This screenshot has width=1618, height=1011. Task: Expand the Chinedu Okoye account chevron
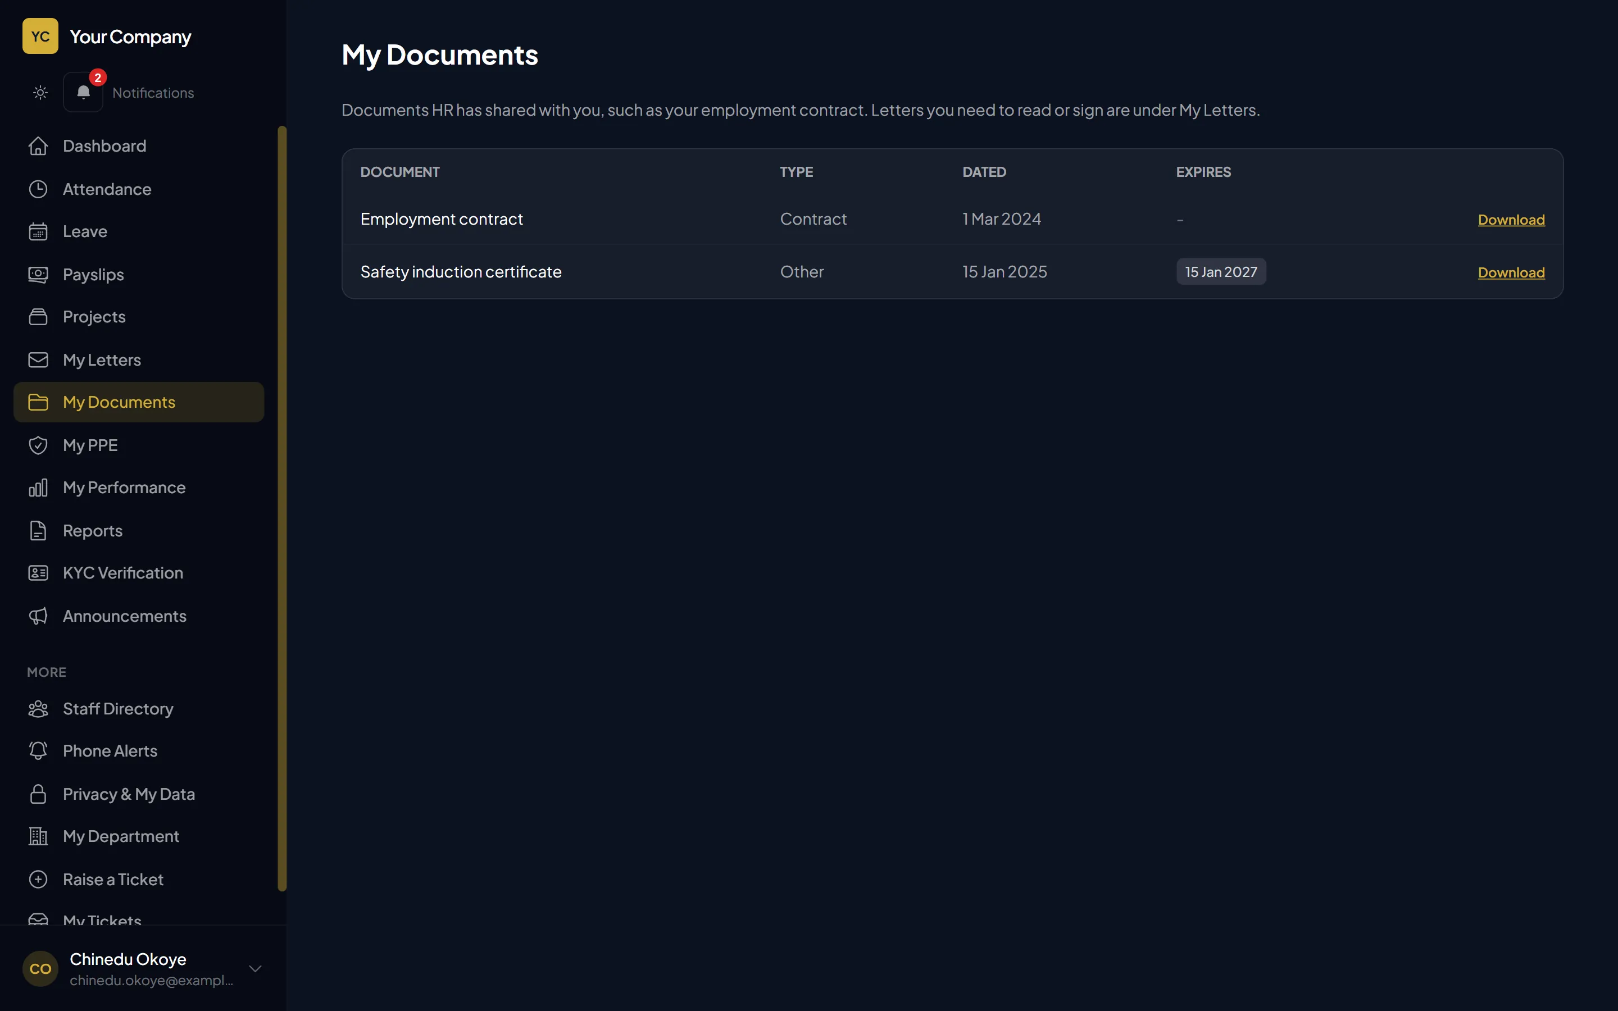[254, 968]
